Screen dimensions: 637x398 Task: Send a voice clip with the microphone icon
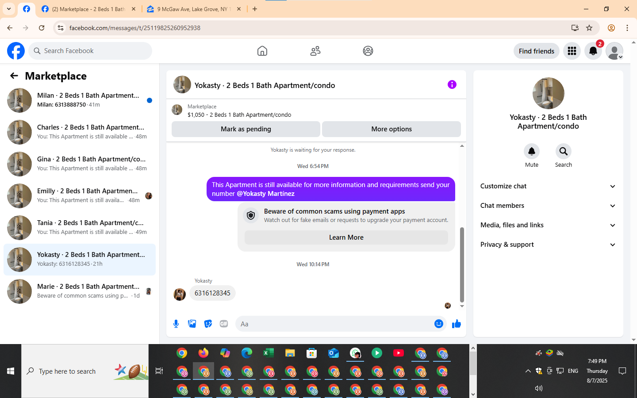[x=176, y=324]
